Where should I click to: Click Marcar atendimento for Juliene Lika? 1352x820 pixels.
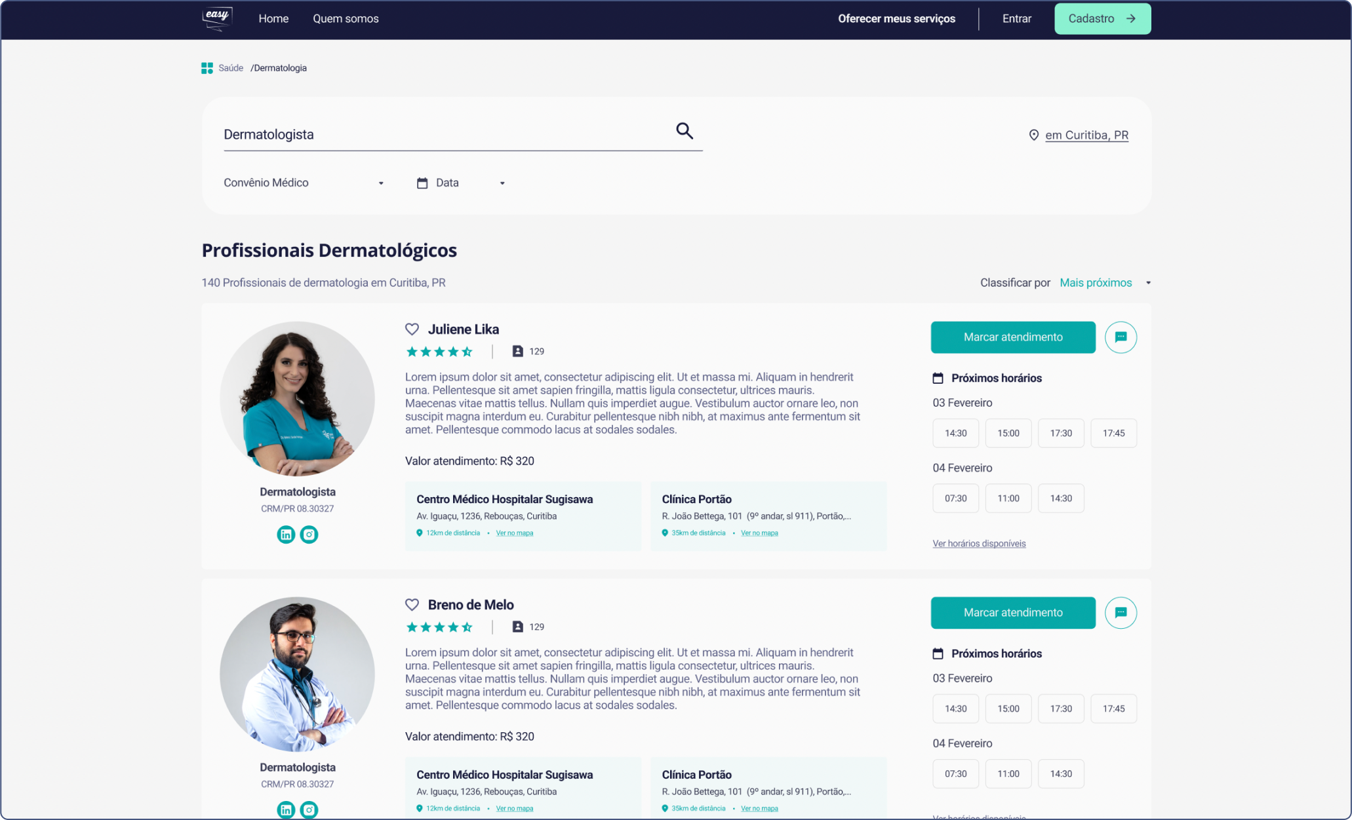click(x=1012, y=337)
